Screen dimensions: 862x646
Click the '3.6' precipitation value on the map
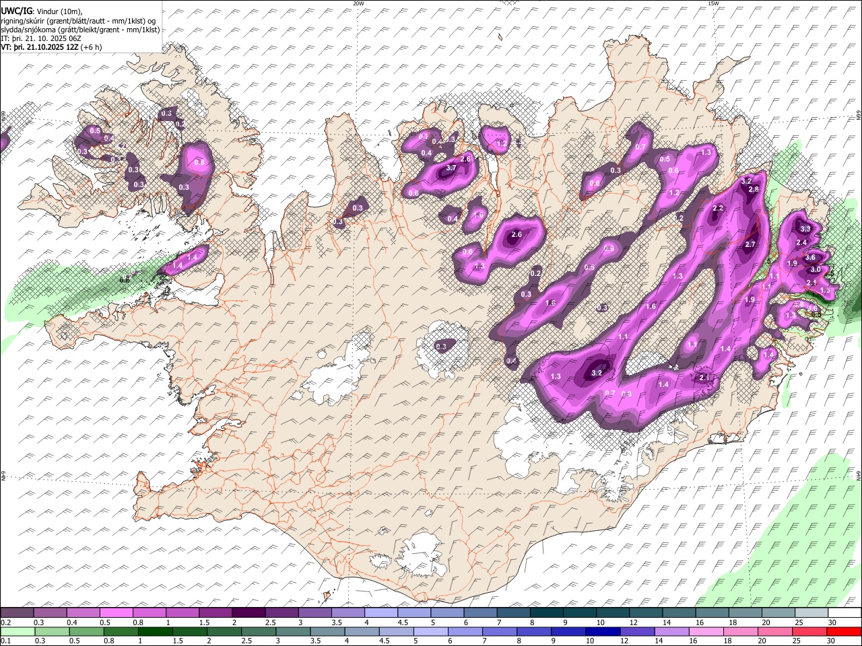click(x=810, y=258)
